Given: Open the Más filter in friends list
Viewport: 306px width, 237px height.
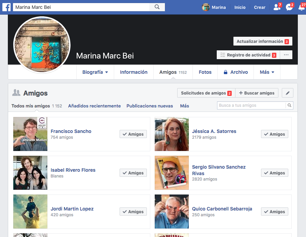Looking at the screenshot, I should tap(184, 106).
